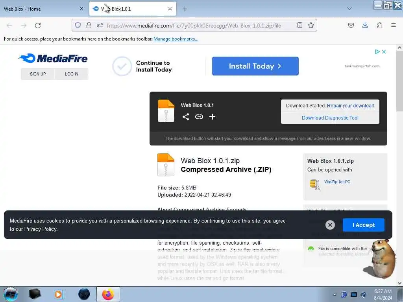Dismiss cookie notice with X button
The image size is (403, 302).
pyautogui.click(x=330, y=225)
